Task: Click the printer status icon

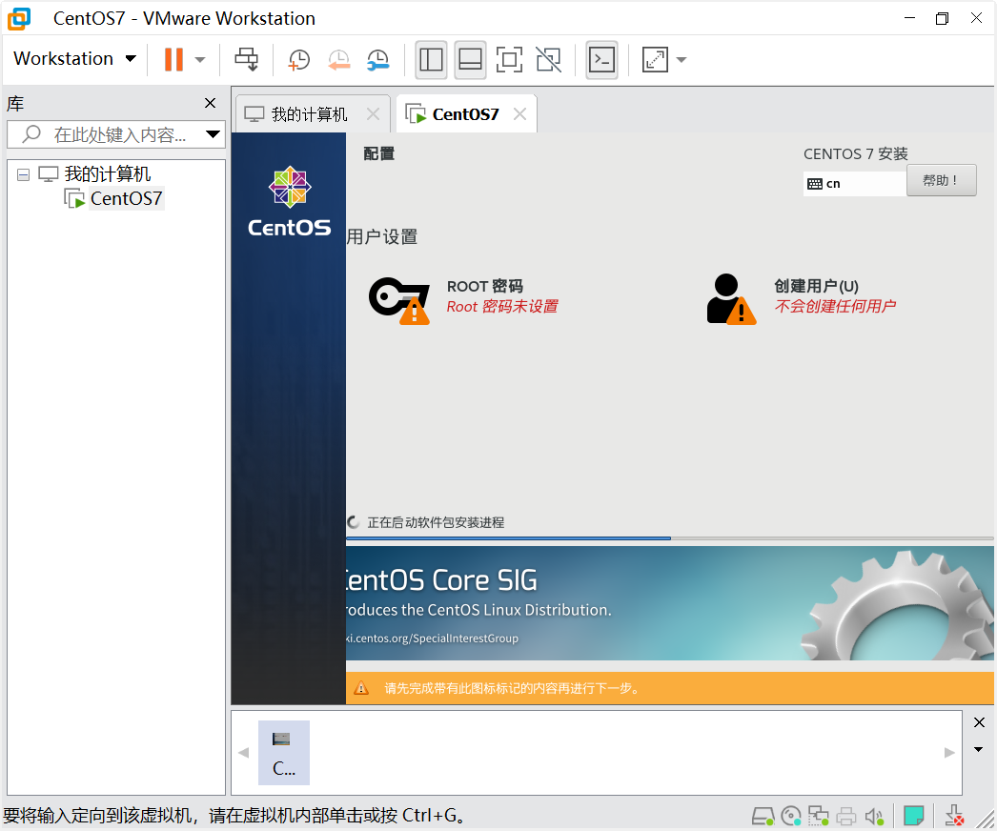Action: pos(846,816)
